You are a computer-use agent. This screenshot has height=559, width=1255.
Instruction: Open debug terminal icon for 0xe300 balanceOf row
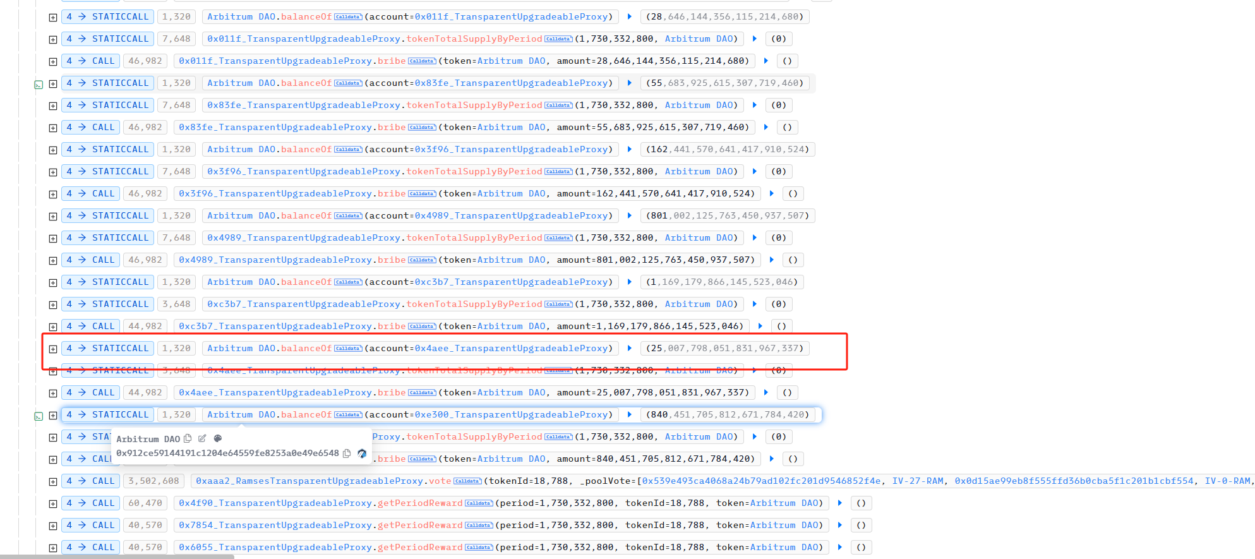[39, 416]
